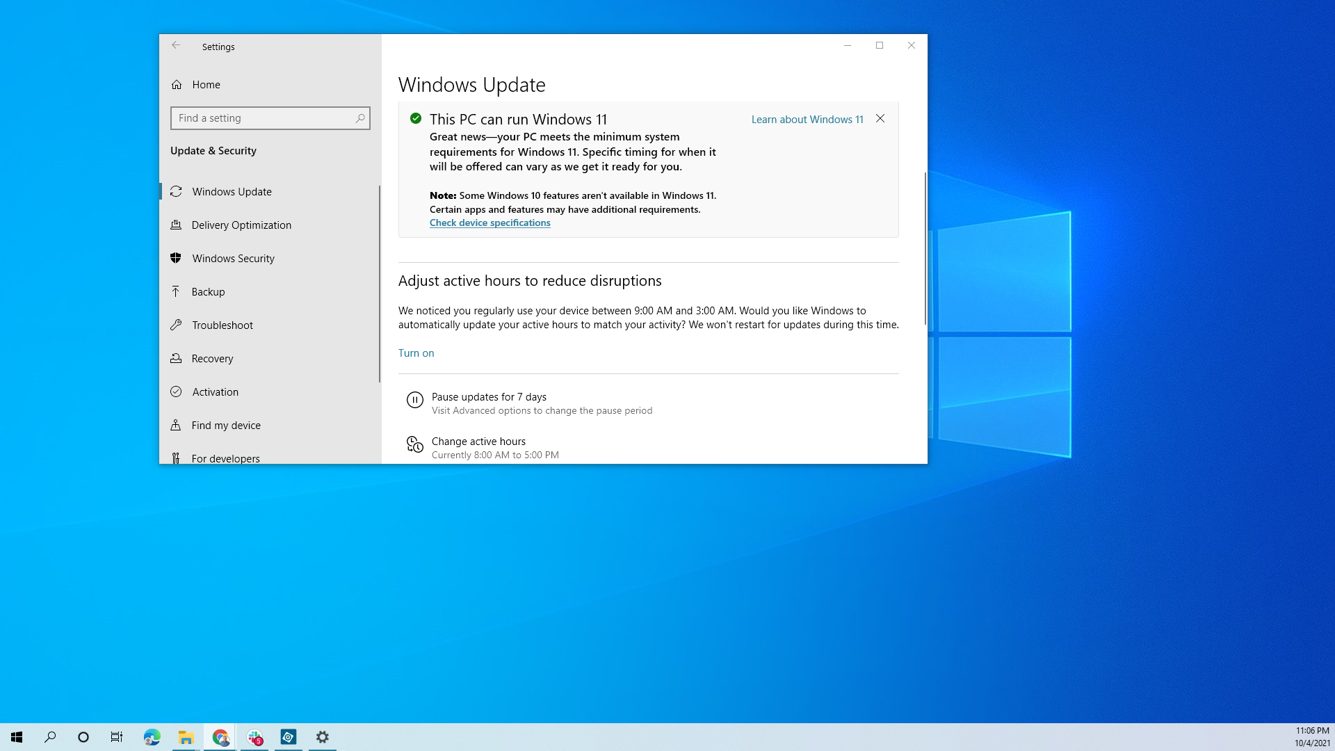Screen dimensions: 1335x751
Task: Click Check device specifications link
Action: pos(489,222)
